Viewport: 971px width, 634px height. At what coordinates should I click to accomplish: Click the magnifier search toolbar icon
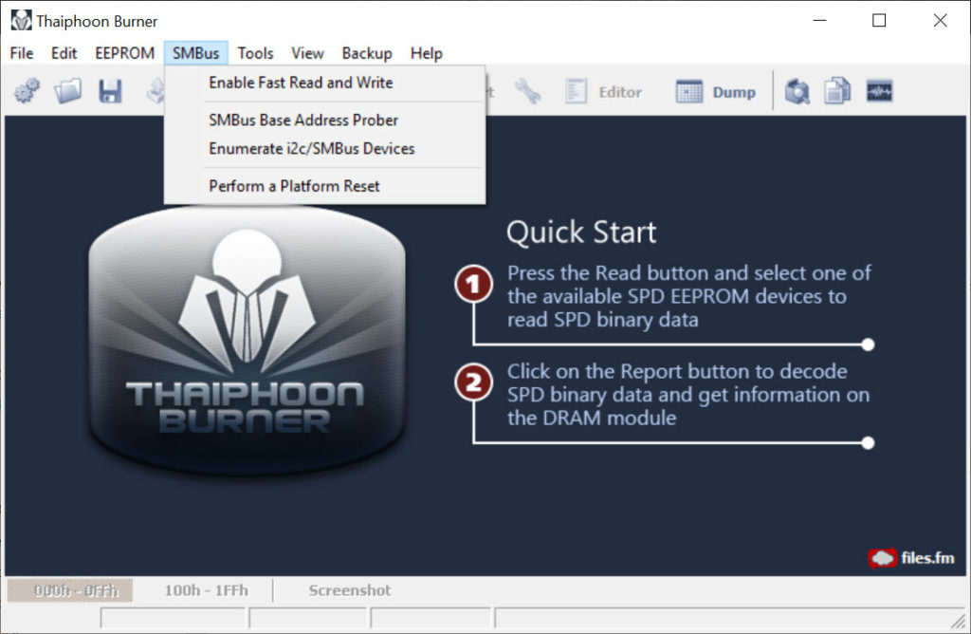click(799, 90)
